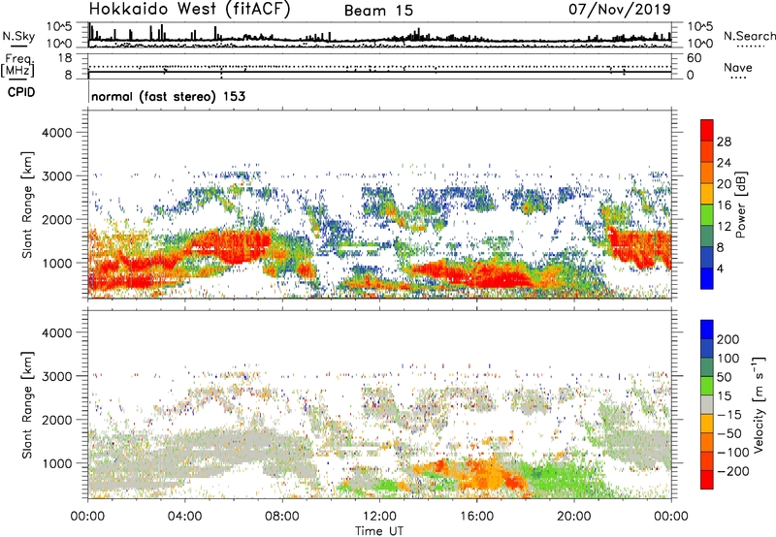Click the '3000' tick on velocity panel

pos(56,376)
